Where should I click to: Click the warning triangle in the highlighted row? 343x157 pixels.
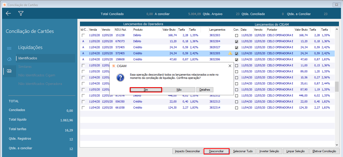pos(230,53)
